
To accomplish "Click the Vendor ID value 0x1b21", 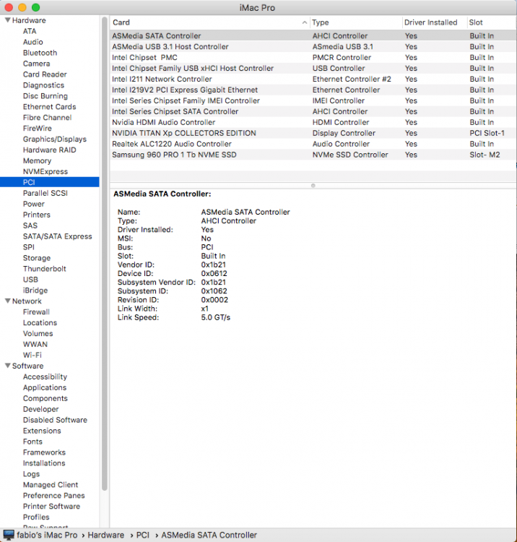I will click(x=214, y=264).
